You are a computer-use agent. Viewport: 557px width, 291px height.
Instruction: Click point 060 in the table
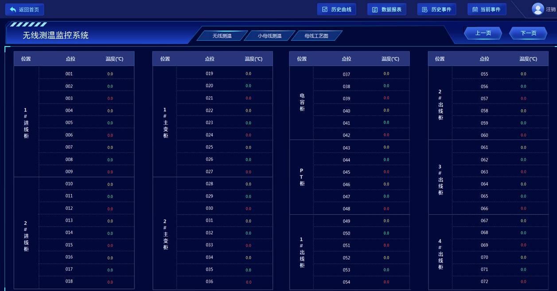tap(484, 135)
